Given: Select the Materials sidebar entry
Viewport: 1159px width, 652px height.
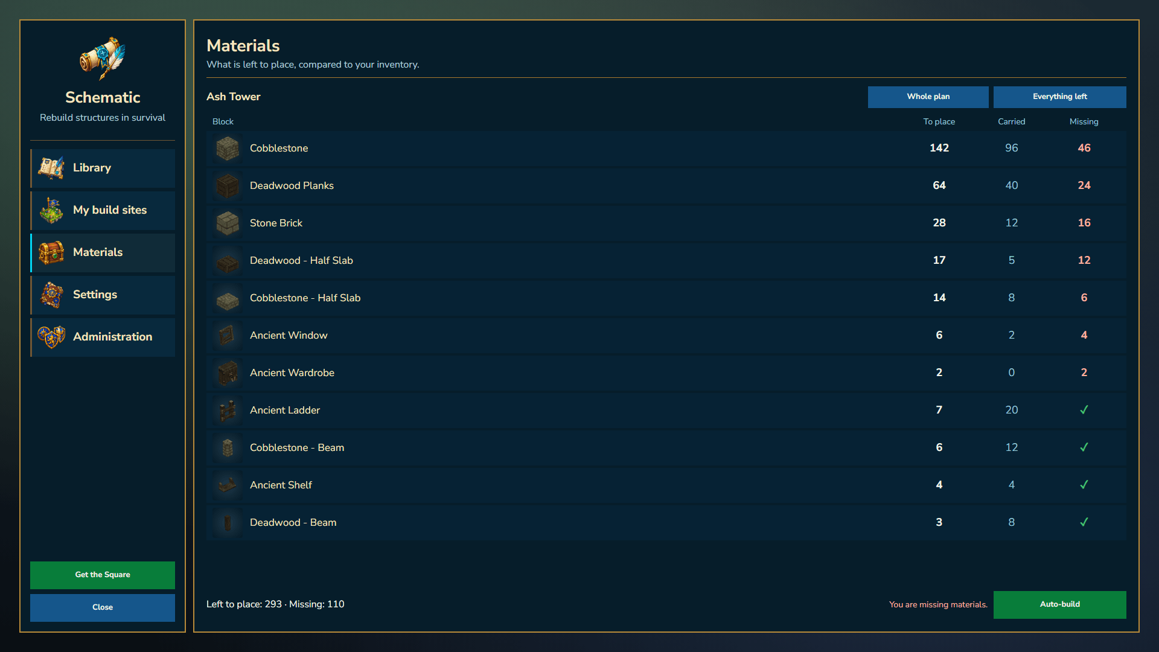Looking at the screenshot, I should tap(103, 252).
